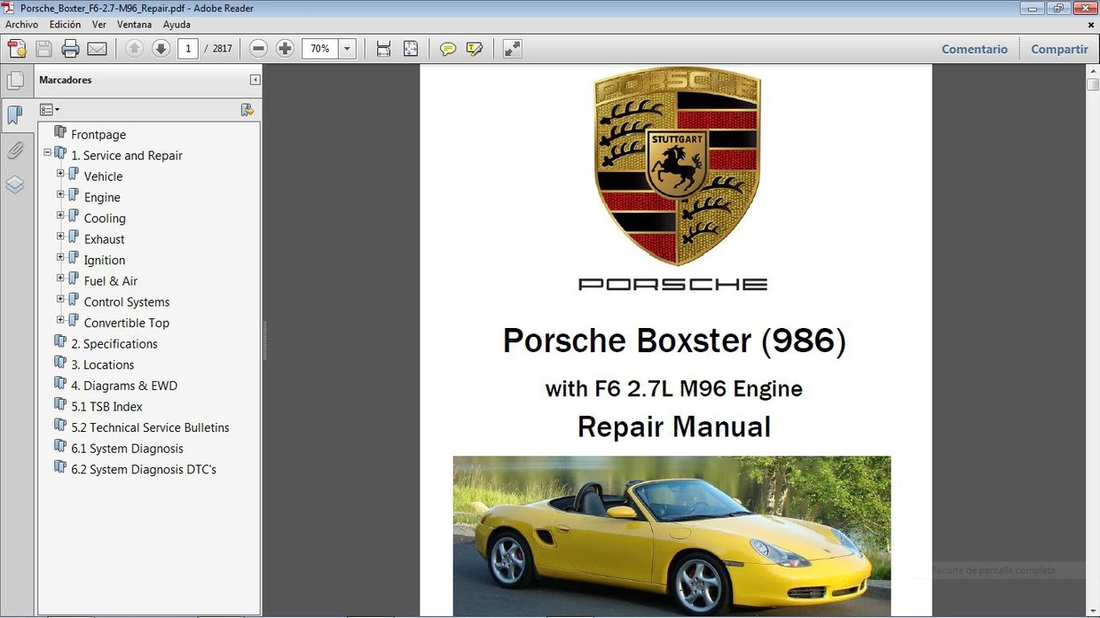
Task: Expand the Fuel & Air bookmark
Action: [x=60, y=278]
